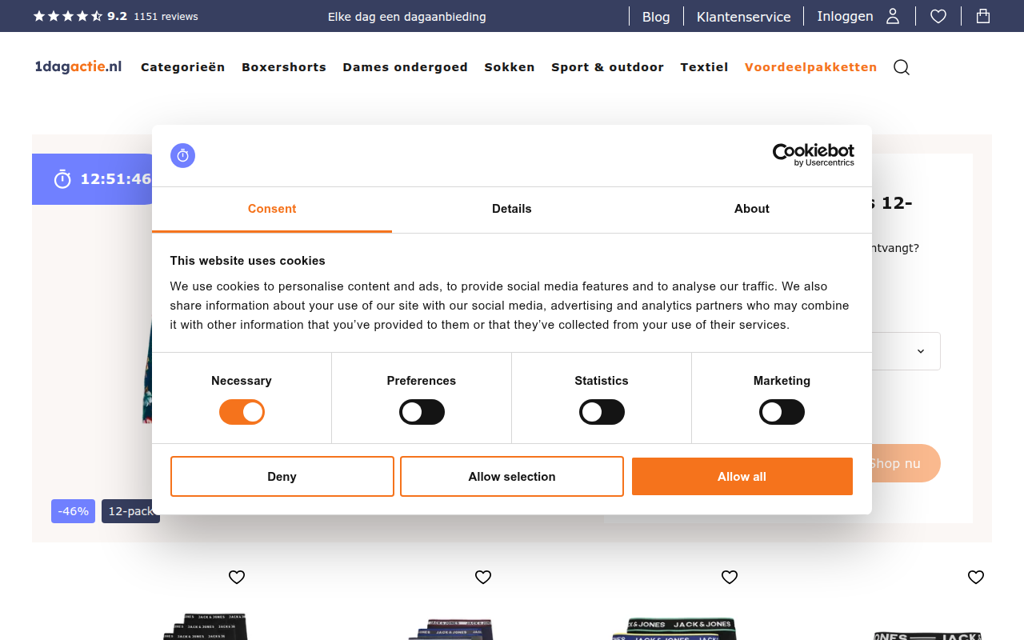
Task: Toggle the Necessary cookies switch
Action: point(242,412)
